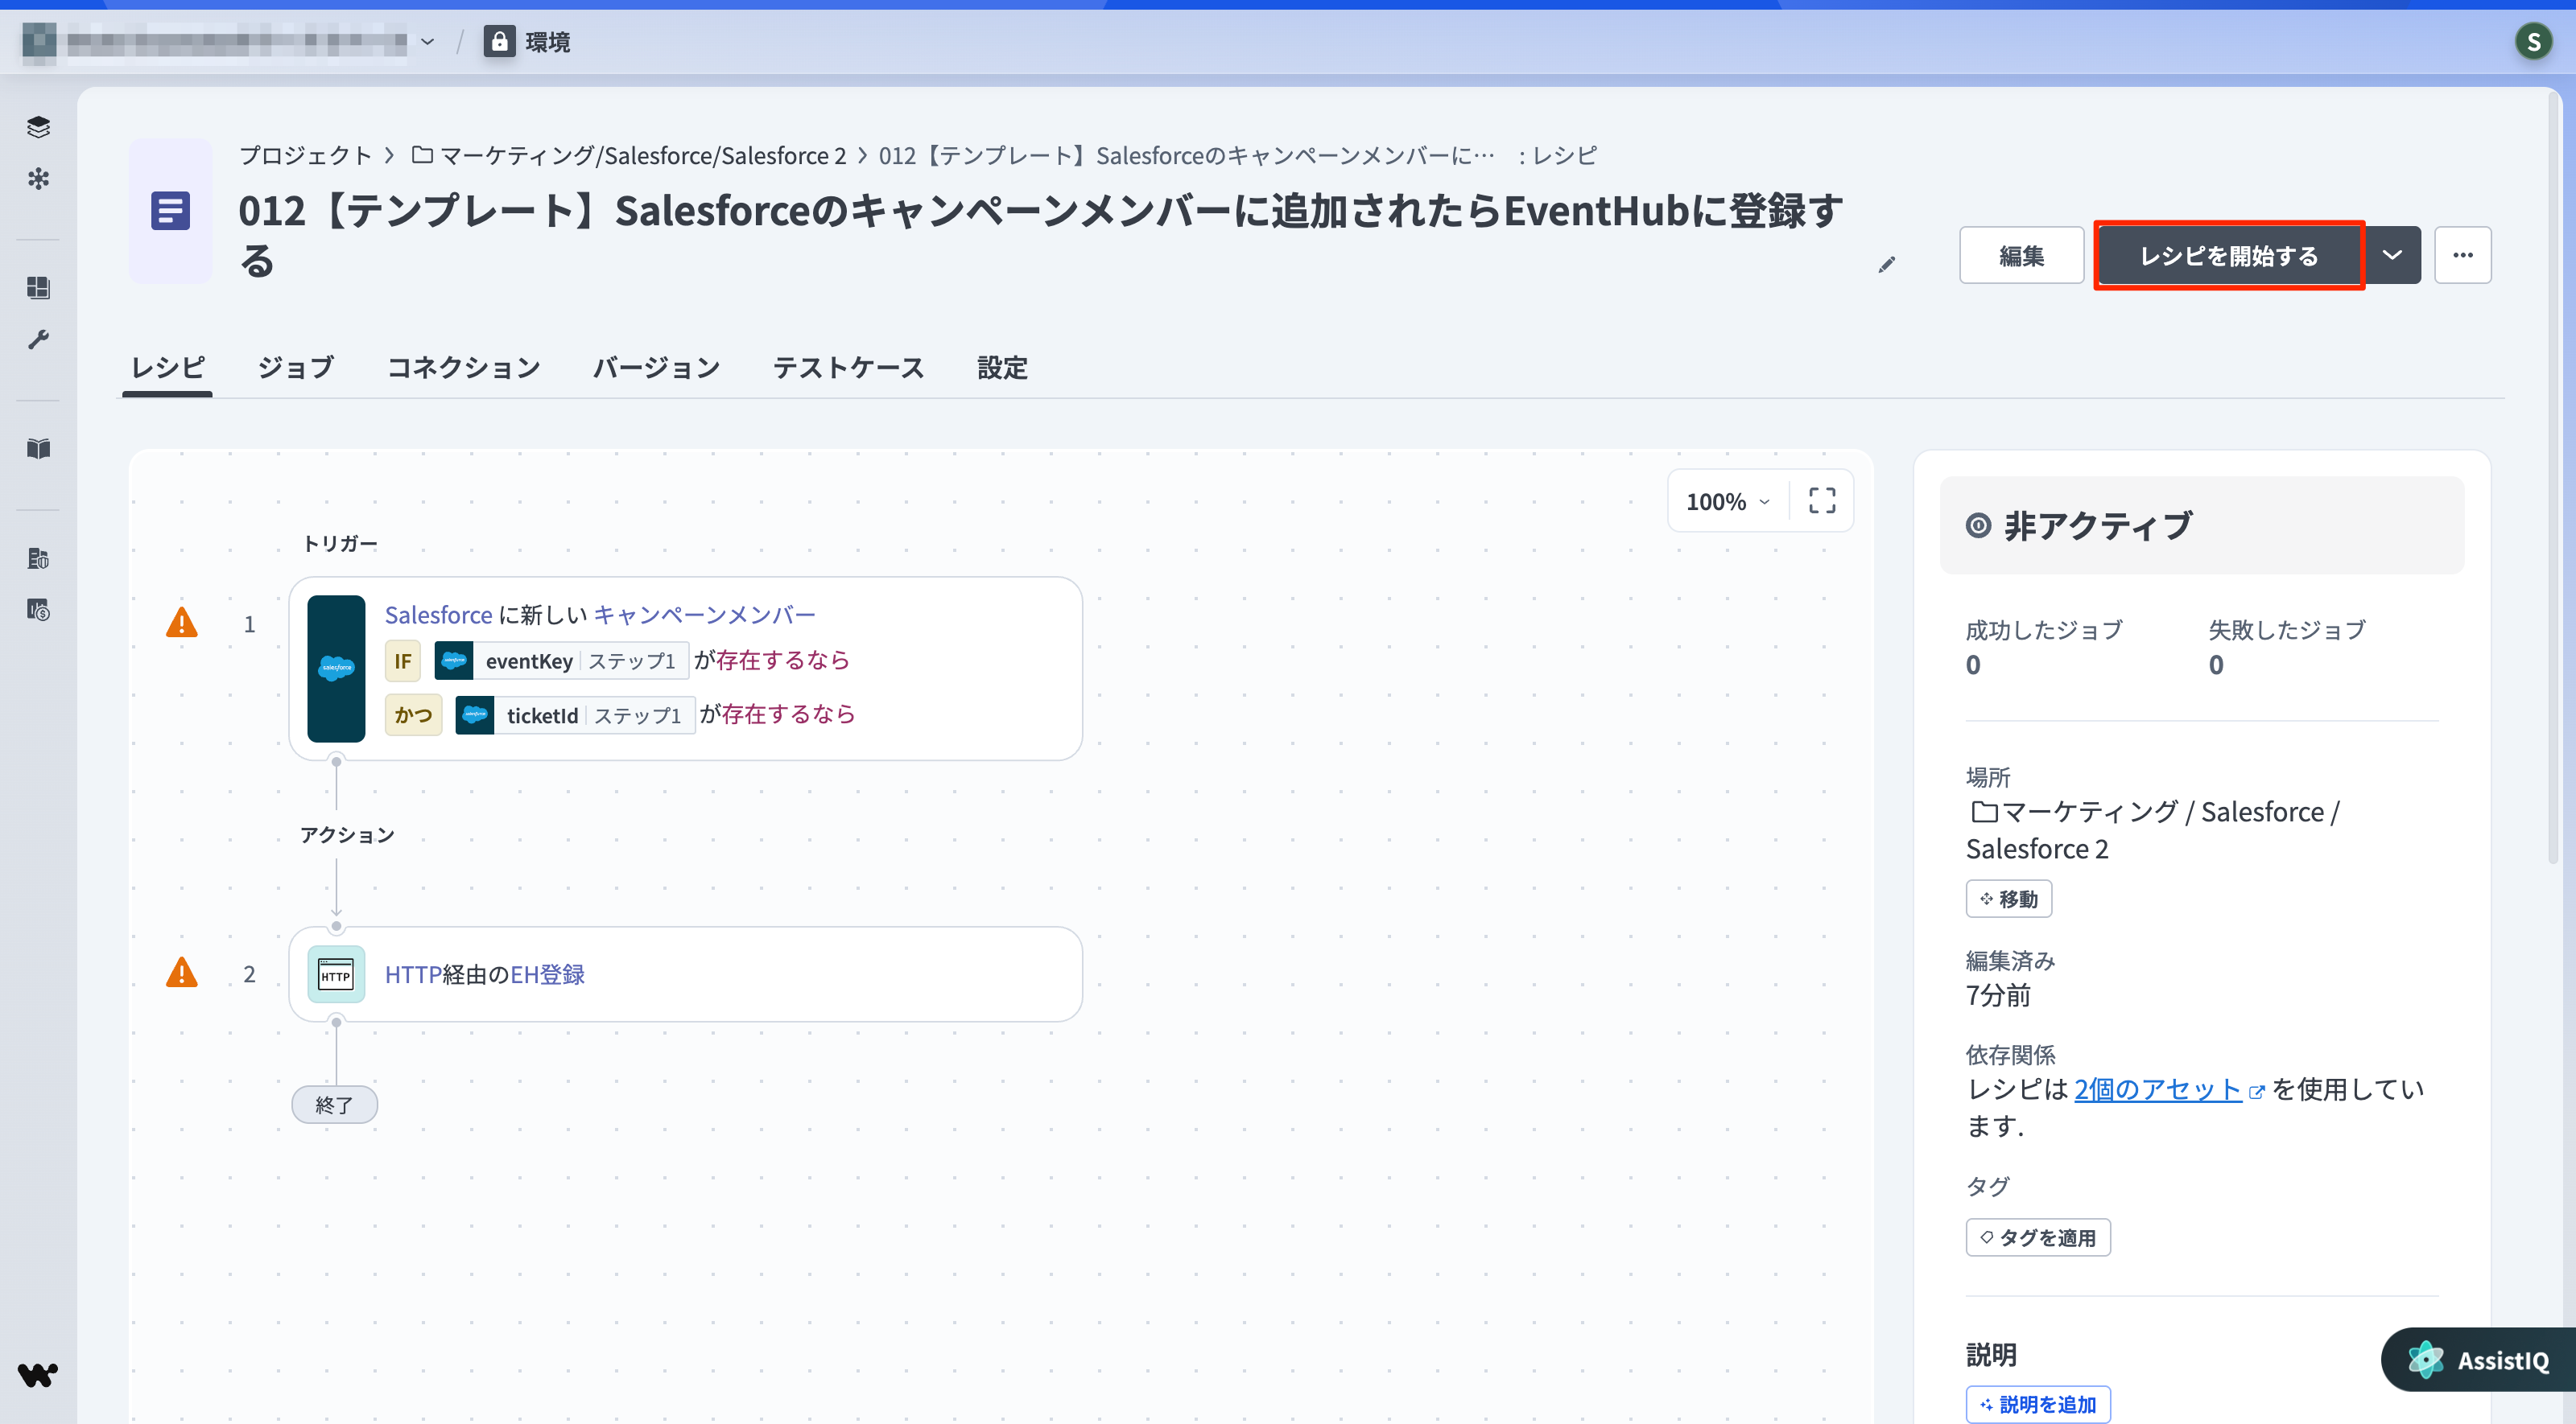The image size is (2576, 1424).
Task: Open the コネクション tab
Action: pyautogui.click(x=464, y=368)
